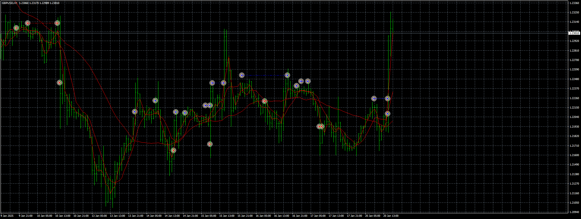Screen dimensions: 581x219
Task: Click price axis label 1.21600
Action: pyautogui.click(x=574, y=155)
